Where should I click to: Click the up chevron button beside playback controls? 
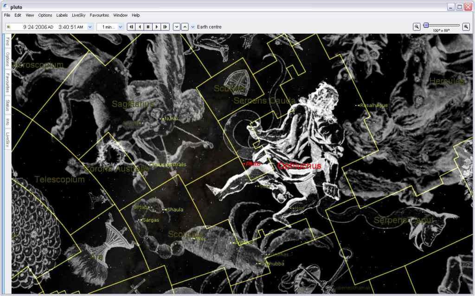tap(185, 27)
